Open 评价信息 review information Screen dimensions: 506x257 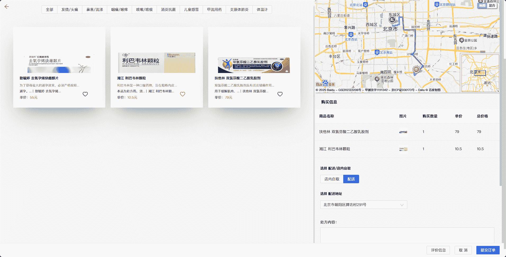point(438,250)
